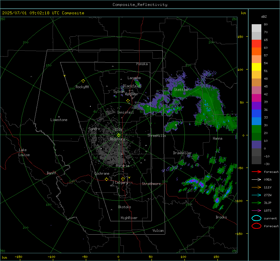
Task: Click the red 60-65 dBZ color swatch
Action: (x=256, y=44)
